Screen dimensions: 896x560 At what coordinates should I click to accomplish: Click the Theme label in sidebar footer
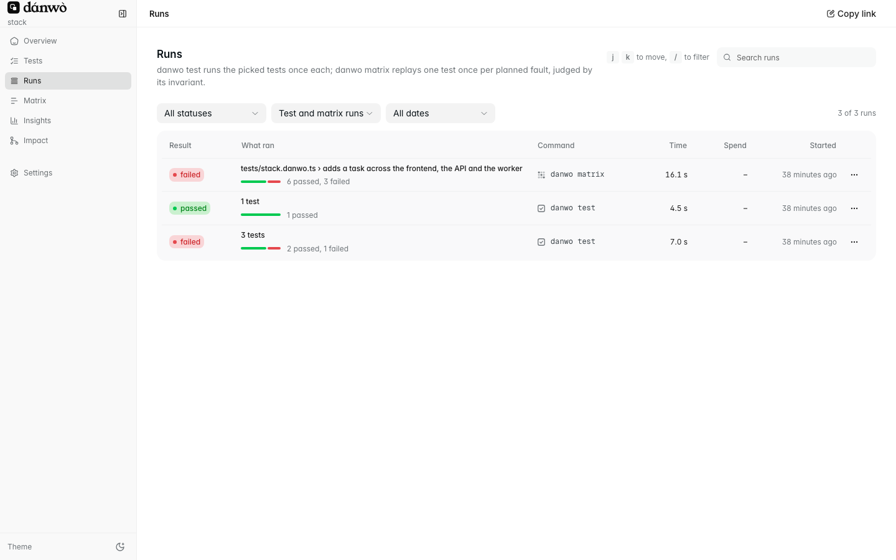[x=20, y=547]
